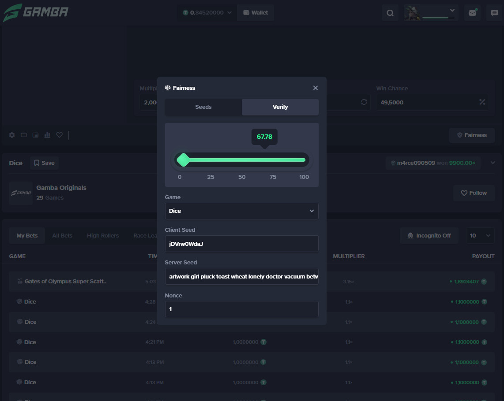504x401 pixels.
Task: Save the Dice game bookmark
Action: 45,163
